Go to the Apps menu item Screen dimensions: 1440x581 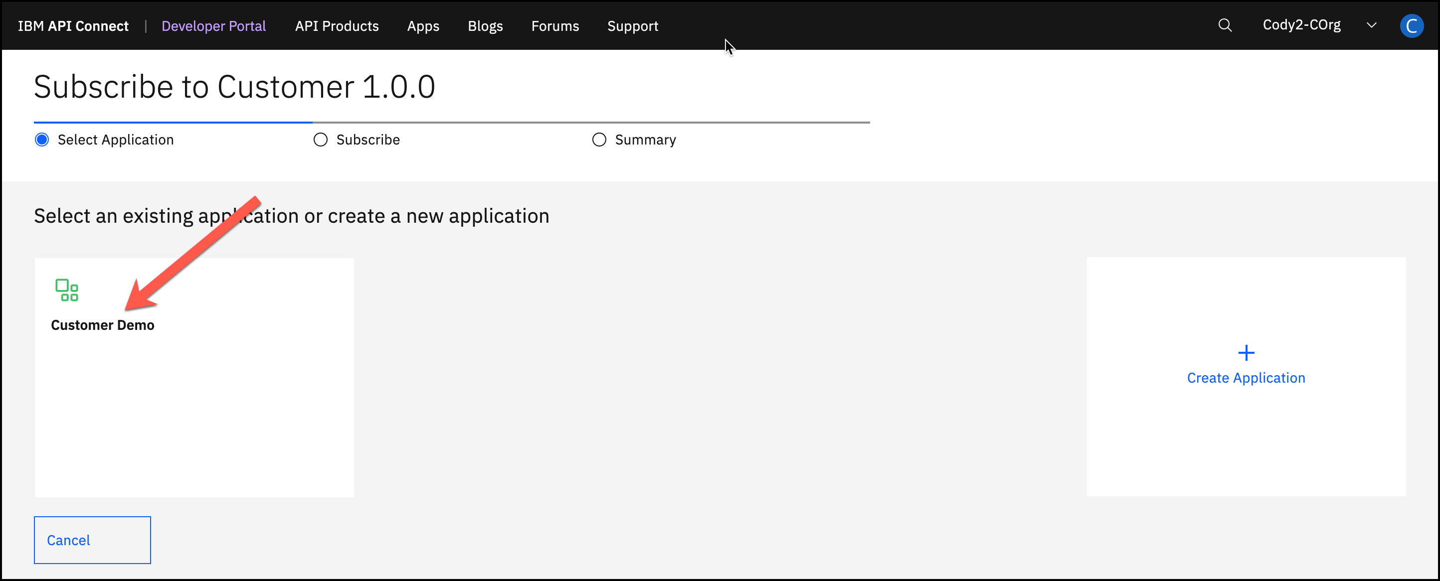coord(423,26)
